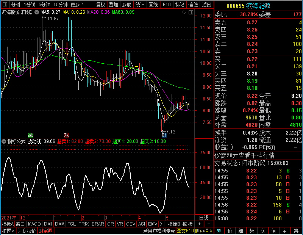The height and width of the screenshot is (235, 303).
Task: Open the 复权 adjustment option
Action: [x=100, y=5]
